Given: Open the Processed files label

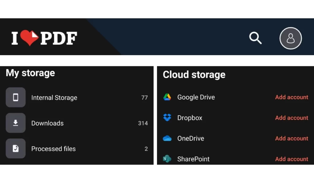Looking at the screenshot, I should (53, 149).
